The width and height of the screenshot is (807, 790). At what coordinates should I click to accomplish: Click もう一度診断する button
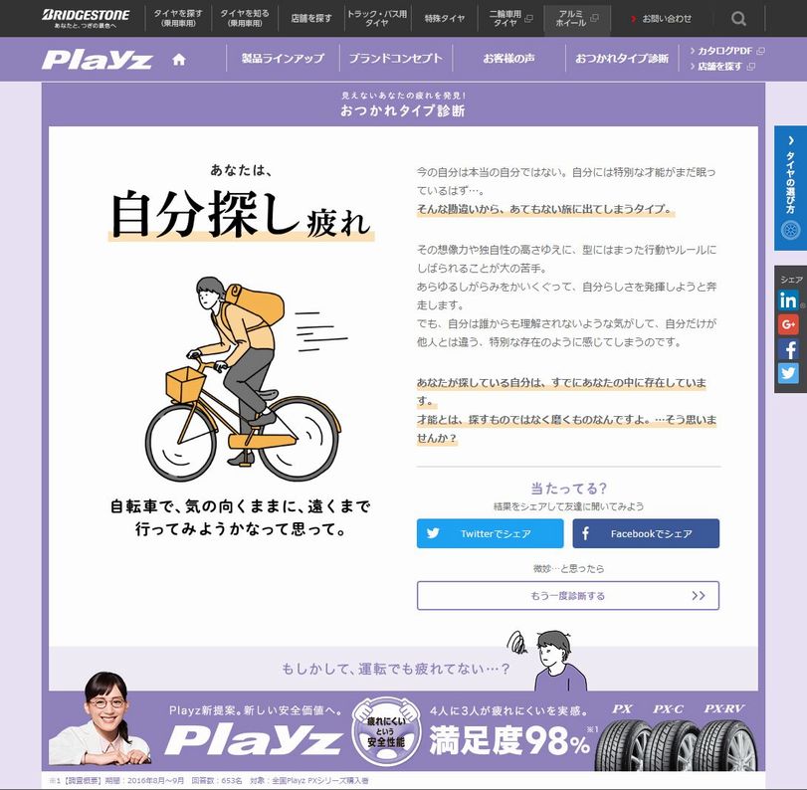coord(567,595)
